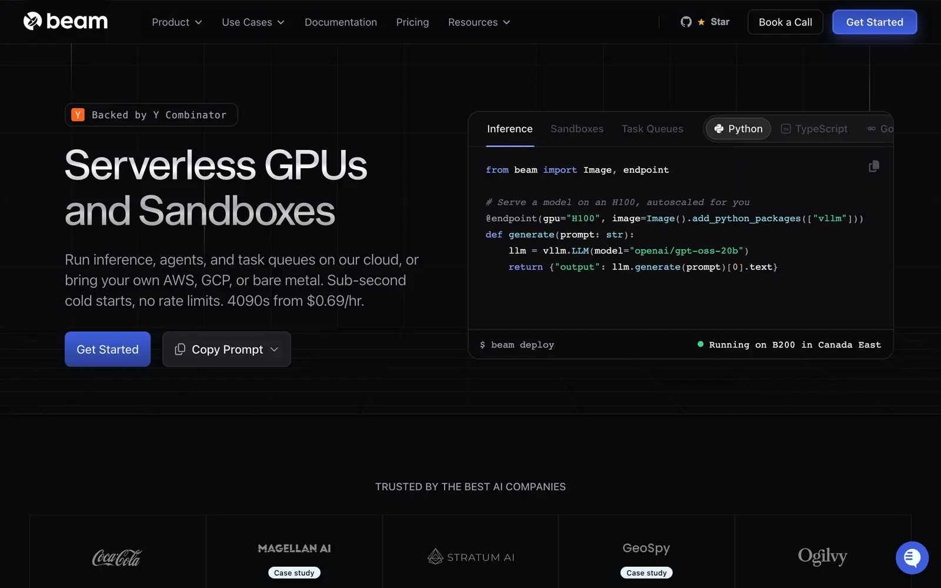Open the Copy Prompt dropdown
This screenshot has width=941, height=588.
[x=226, y=349]
